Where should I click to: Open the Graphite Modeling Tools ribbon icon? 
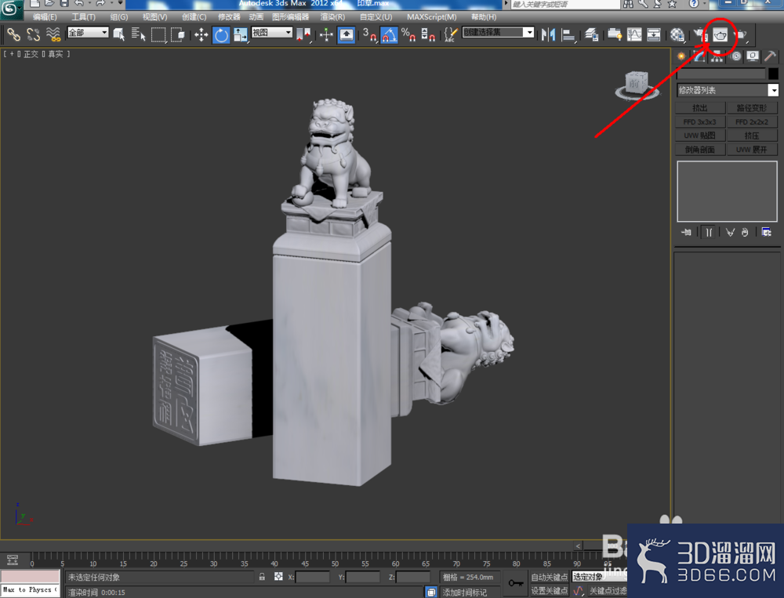(x=615, y=34)
